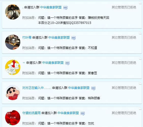Open chat icon for 对方正在输入中 request

pos(93,88)
